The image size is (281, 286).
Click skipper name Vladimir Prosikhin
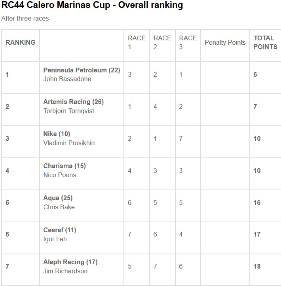(x=69, y=143)
